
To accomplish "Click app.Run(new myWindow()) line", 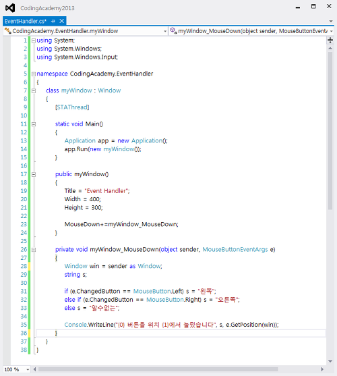I will [103, 149].
